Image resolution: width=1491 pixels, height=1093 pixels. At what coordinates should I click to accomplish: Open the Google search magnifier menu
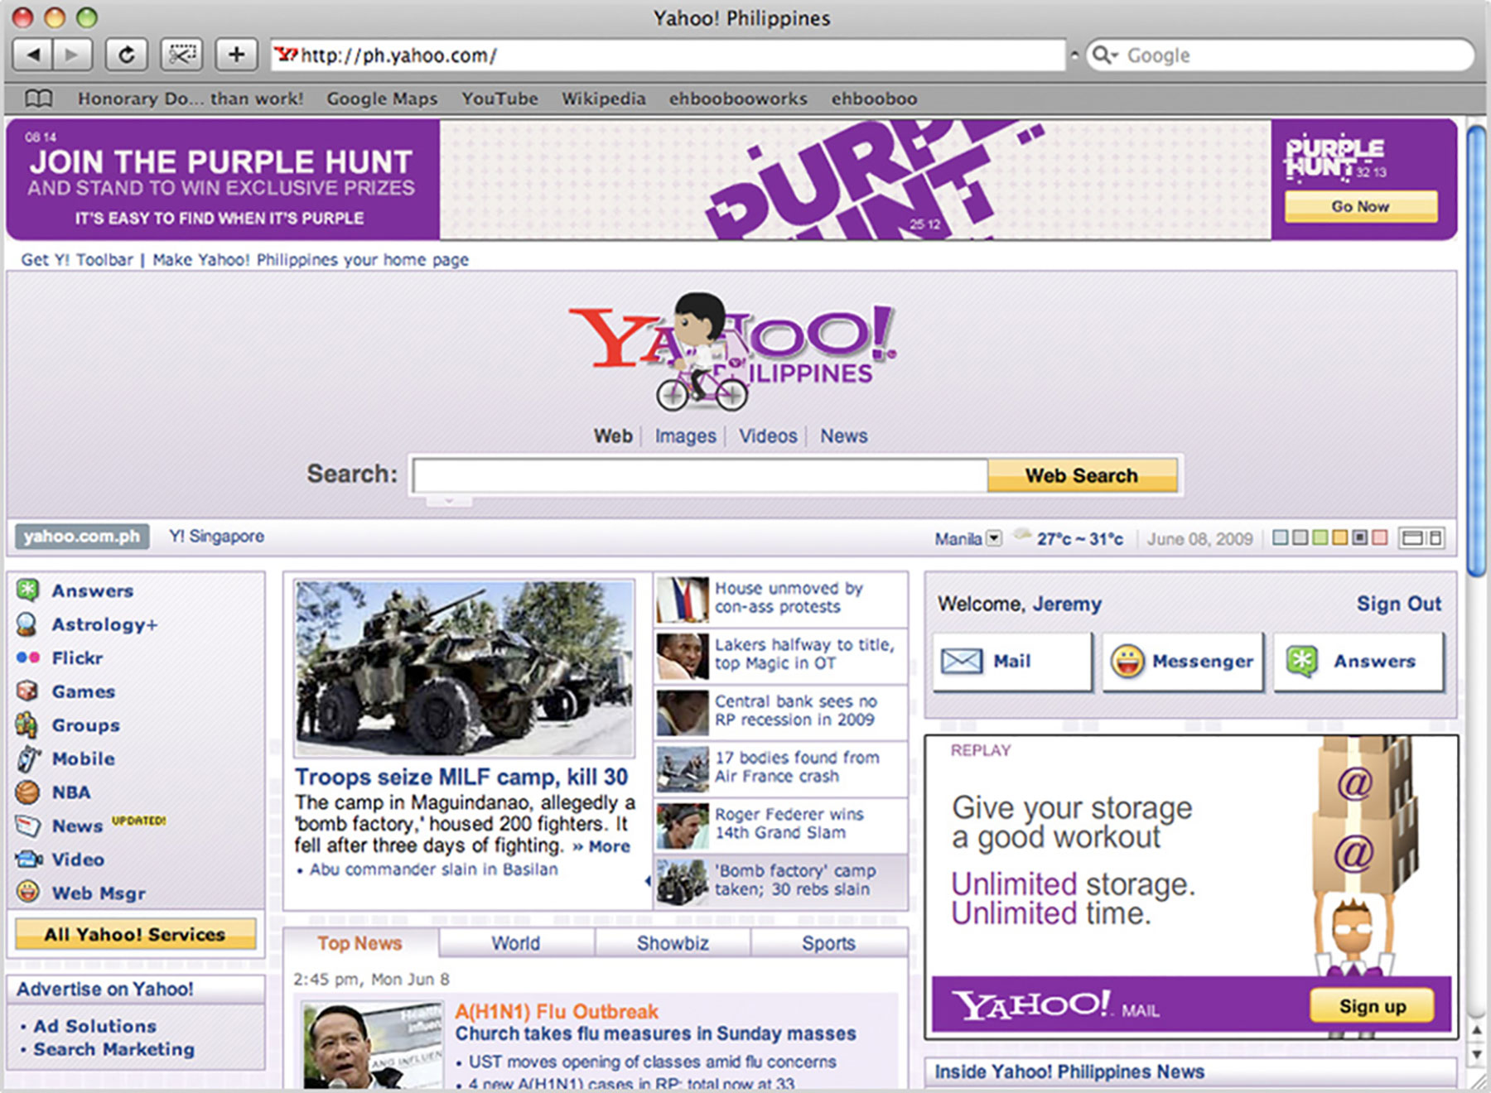tap(1105, 55)
